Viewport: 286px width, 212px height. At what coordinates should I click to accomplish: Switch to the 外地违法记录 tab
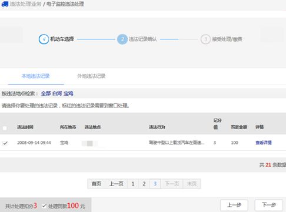91,76
